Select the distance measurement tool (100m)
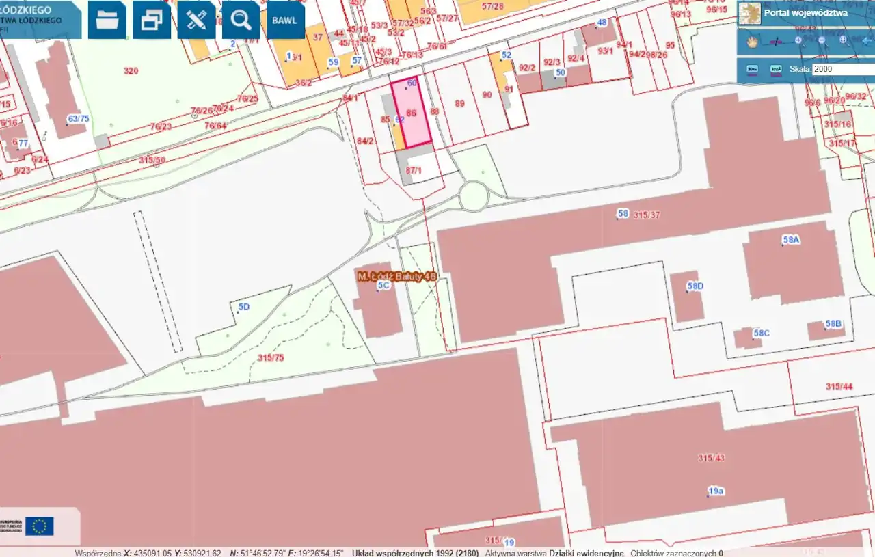 [x=753, y=70]
